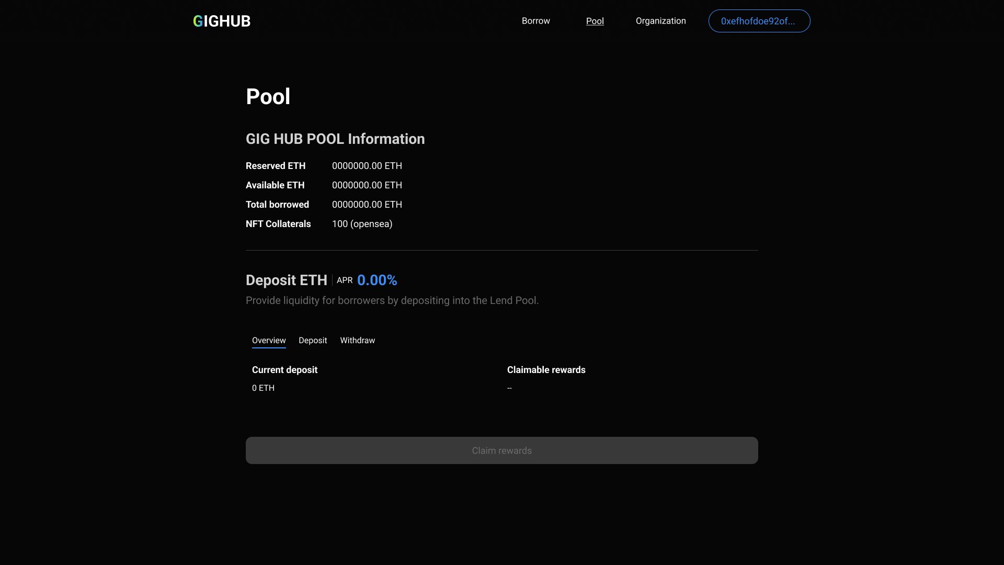Select the Overview tab
Image resolution: width=1004 pixels, height=565 pixels.
point(269,341)
